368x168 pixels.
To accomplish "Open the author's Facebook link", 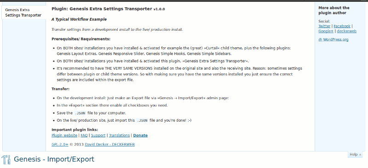I will [x=342, y=26].
